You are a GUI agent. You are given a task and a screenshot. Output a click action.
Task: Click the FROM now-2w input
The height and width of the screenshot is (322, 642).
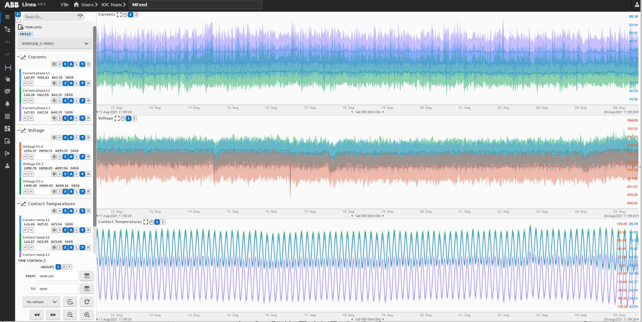coord(57,276)
